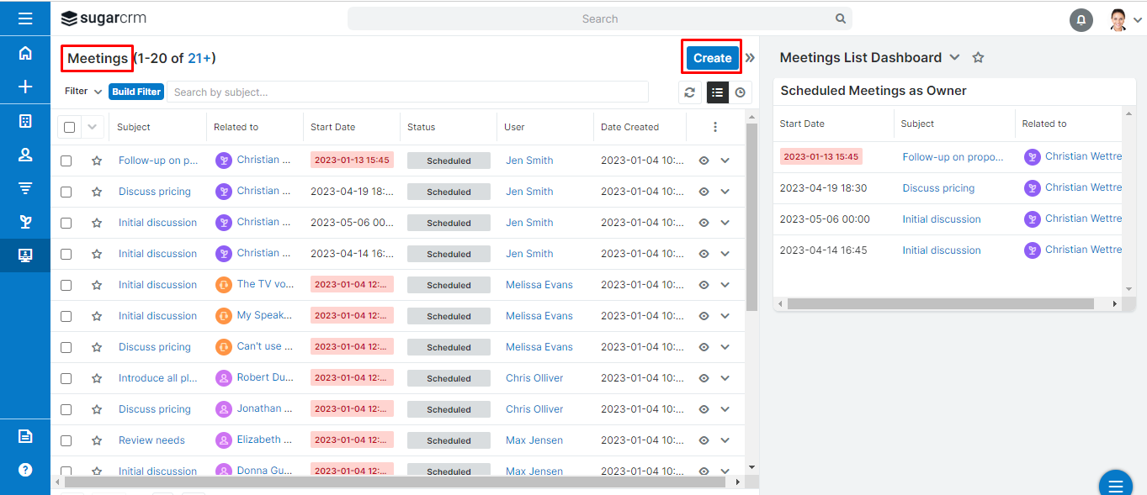Click Christian Wettre icon in 2023-04-19 dashboard row

point(1033,188)
